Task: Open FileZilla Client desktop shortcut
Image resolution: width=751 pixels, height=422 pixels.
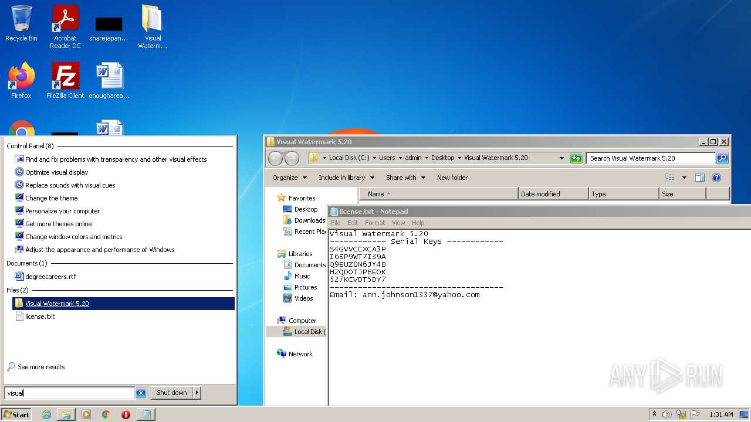Action: coord(65,81)
